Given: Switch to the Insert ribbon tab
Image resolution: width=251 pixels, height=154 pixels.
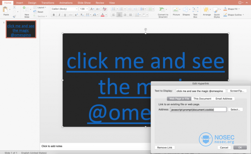Looking at the screenshot, I should [19, 3].
